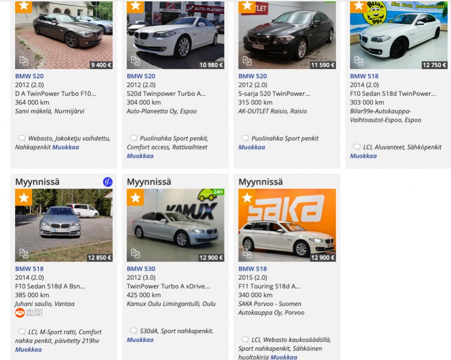
Task: Click the 12 900 € price tag on SAKA photo
Action: (322, 258)
